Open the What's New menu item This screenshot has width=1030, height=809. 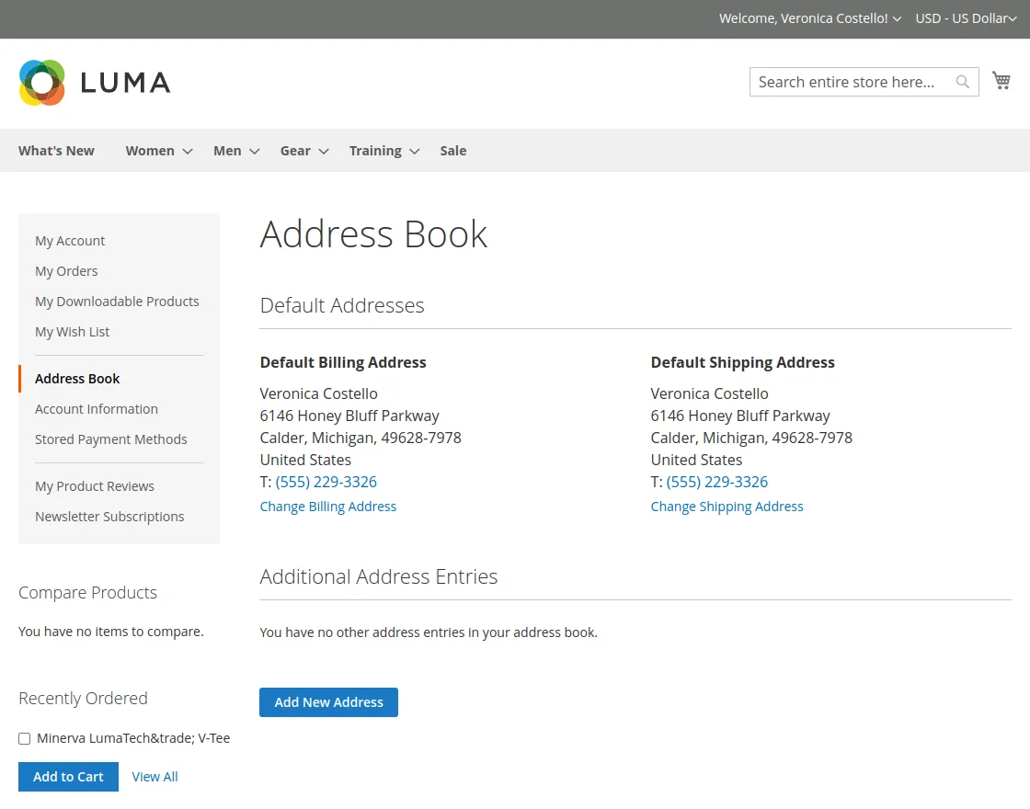[56, 150]
